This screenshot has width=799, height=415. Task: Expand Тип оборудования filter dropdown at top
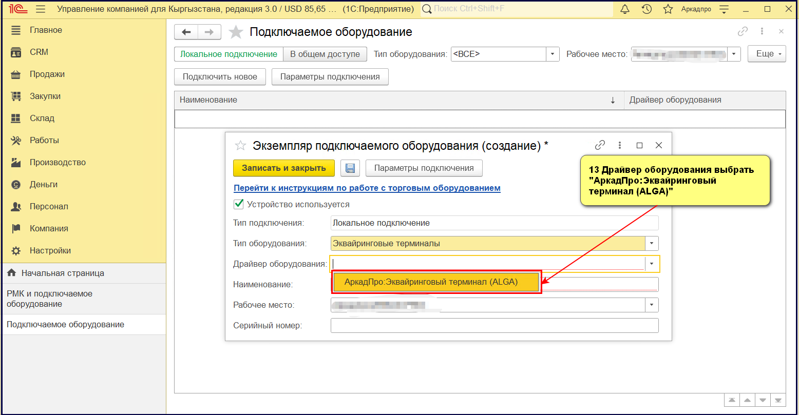(x=553, y=54)
